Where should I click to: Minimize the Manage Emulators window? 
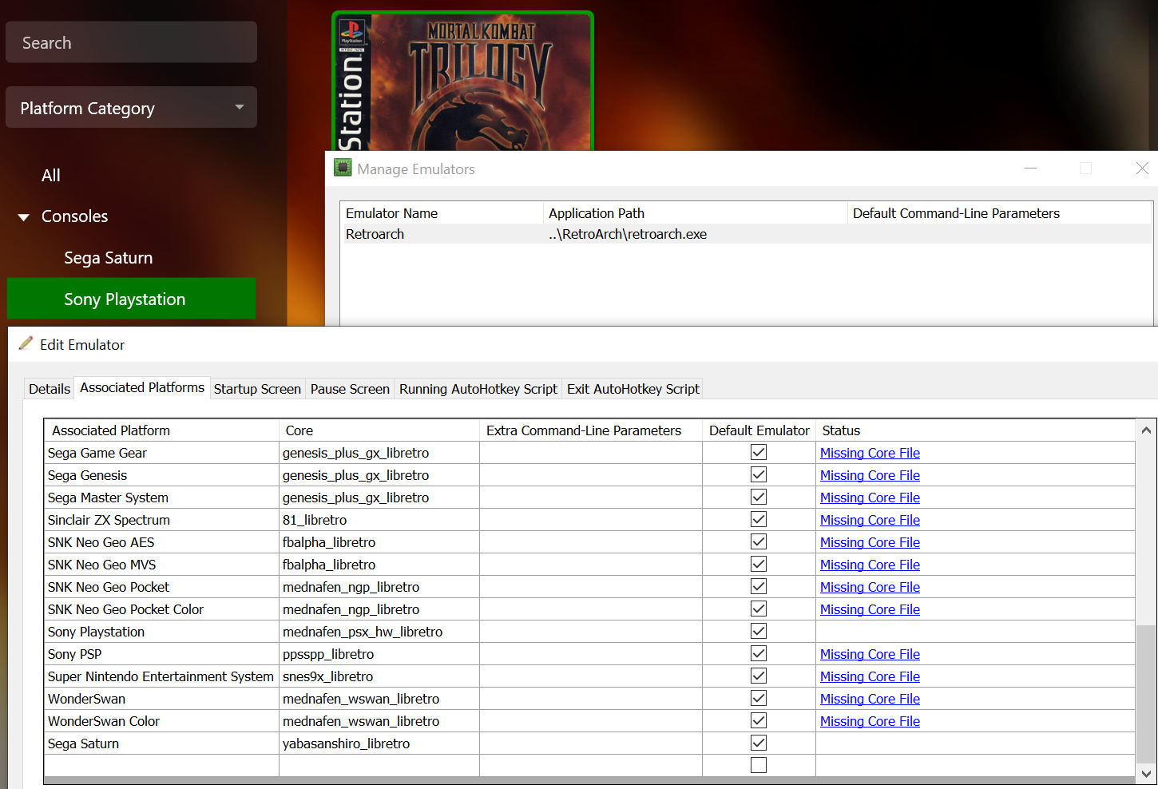(x=1030, y=168)
